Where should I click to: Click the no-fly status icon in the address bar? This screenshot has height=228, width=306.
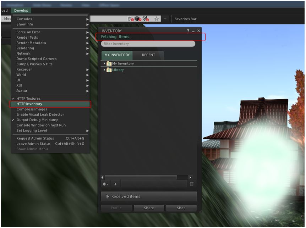click(x=130, y=19)
